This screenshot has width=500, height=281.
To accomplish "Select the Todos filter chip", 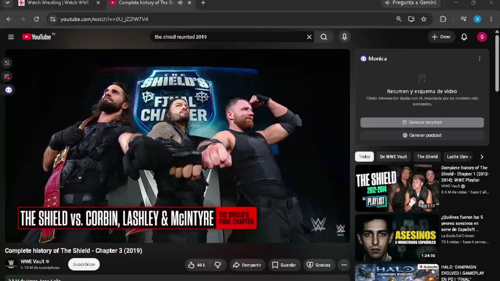I will click(x=364, y=157).
